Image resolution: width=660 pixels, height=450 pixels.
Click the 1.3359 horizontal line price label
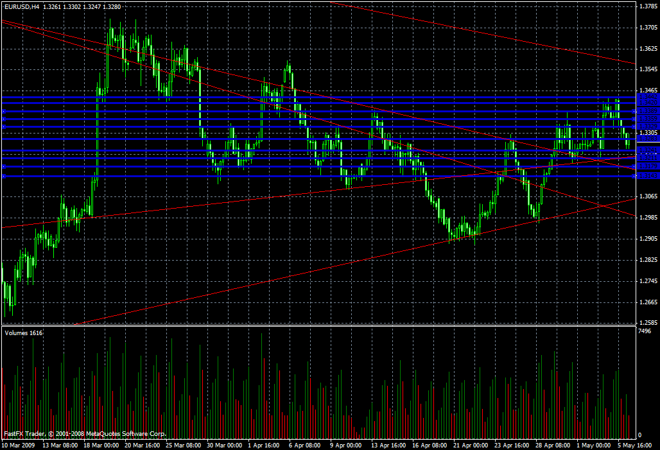(648, 119)
